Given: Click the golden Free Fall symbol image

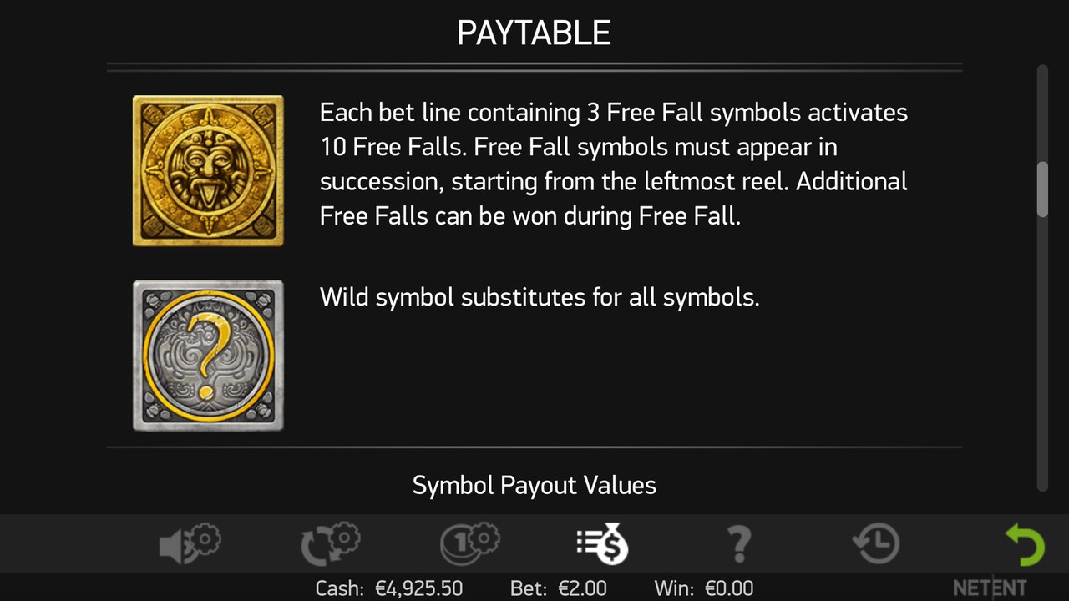Looking at the screenshot, I should (208, 170).
